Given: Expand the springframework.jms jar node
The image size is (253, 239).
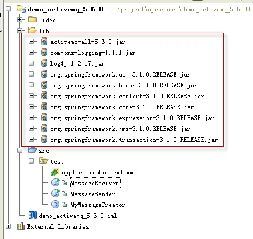Looking at the screenshot, I should (31, 128).
